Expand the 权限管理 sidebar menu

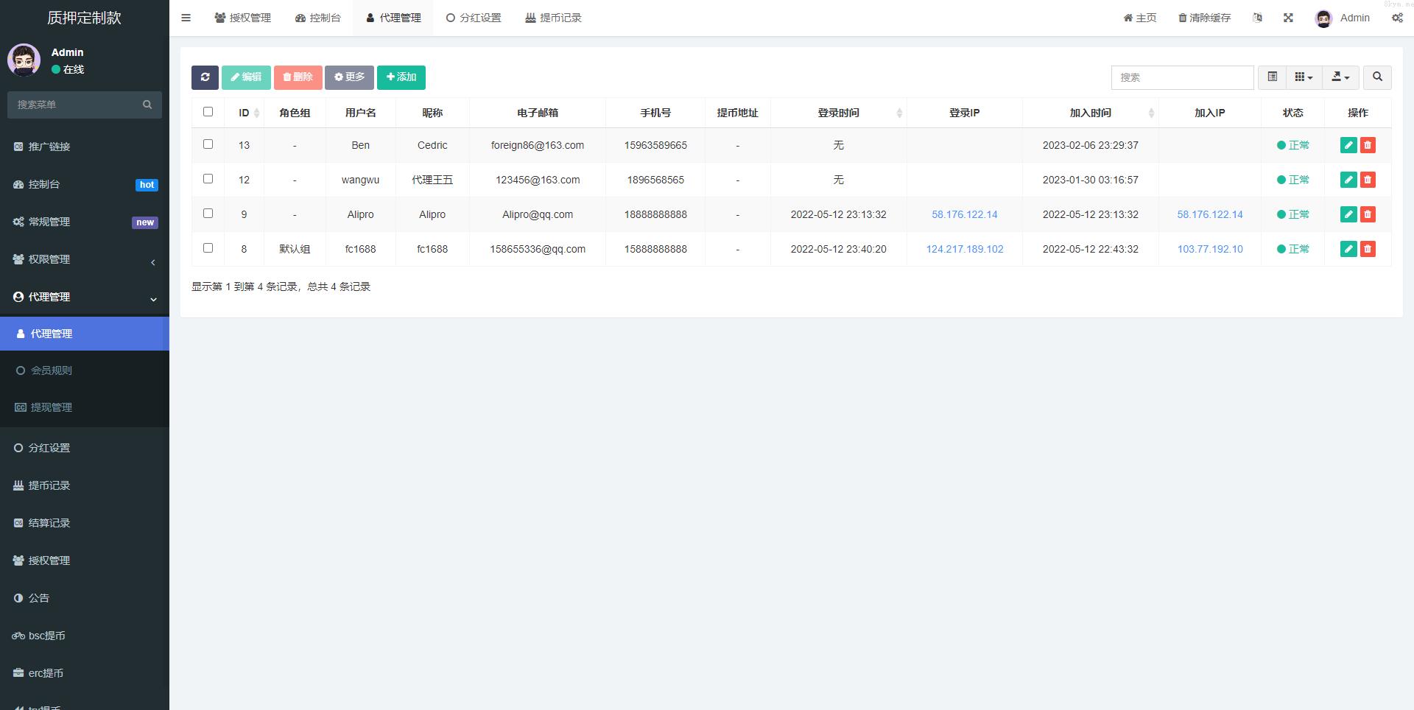pos(85,259)
